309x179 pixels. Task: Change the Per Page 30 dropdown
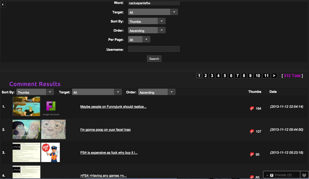139,40
